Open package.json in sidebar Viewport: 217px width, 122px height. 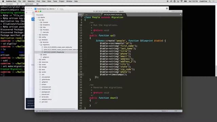click(46, 92)
